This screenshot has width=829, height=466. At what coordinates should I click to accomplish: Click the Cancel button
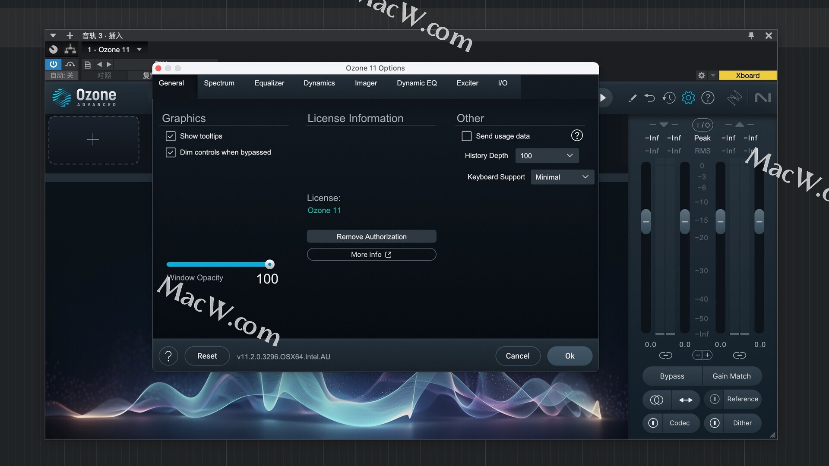518,356
